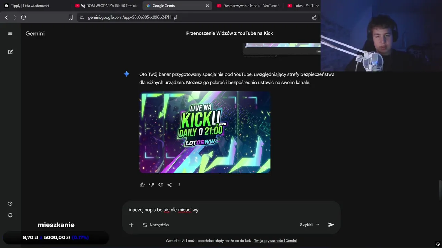Start a new chat with pencil icon
This screenshot has width=442, height=248.
10,52
